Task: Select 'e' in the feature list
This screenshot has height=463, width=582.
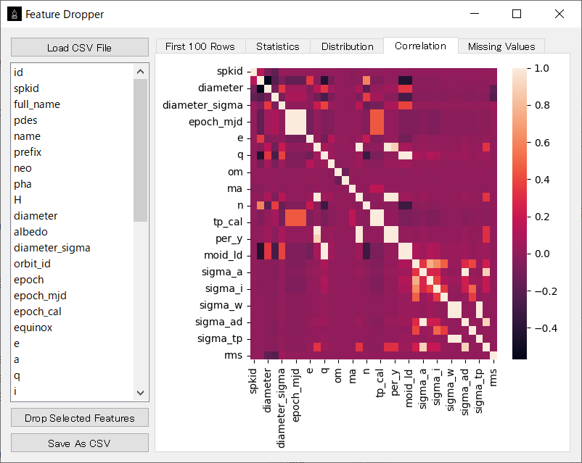Action: coord(73,343)
